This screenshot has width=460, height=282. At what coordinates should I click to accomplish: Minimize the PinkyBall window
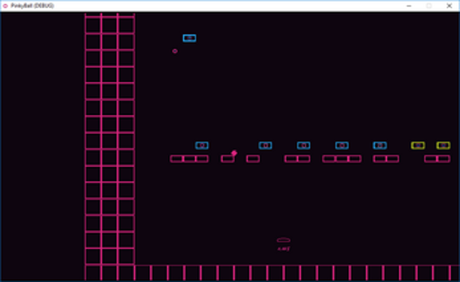click(409, 6)
